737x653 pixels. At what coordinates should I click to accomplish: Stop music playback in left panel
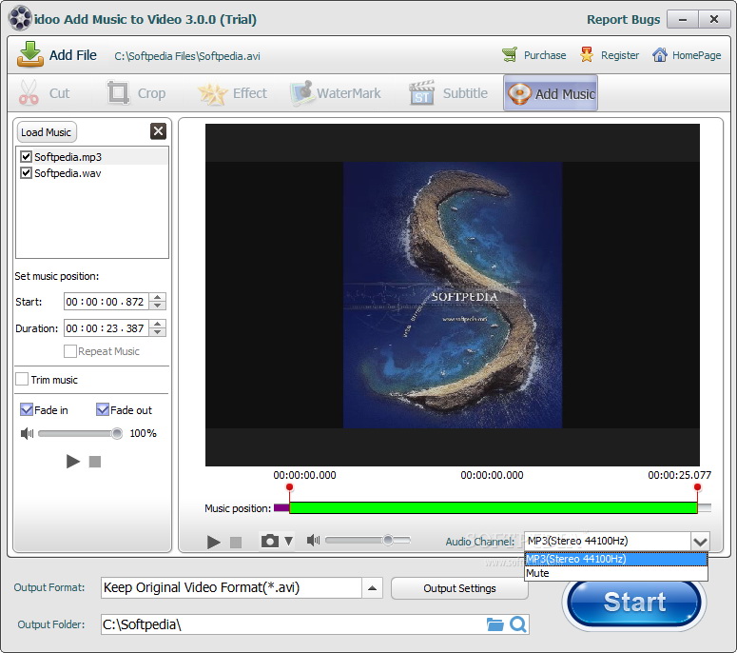pos(95,462)
